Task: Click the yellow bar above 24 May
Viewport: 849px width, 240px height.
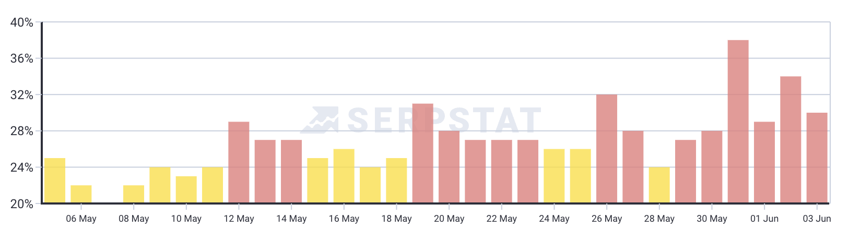Action: (554, 176)
